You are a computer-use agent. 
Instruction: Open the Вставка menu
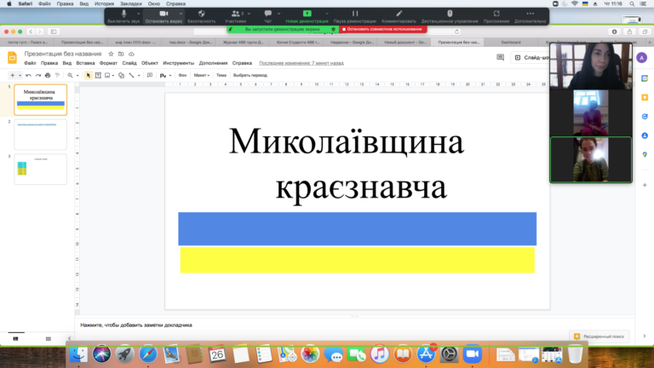point(85,63)
